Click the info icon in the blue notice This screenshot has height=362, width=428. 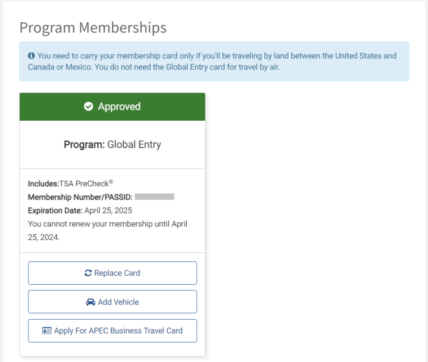click(31, 56)
